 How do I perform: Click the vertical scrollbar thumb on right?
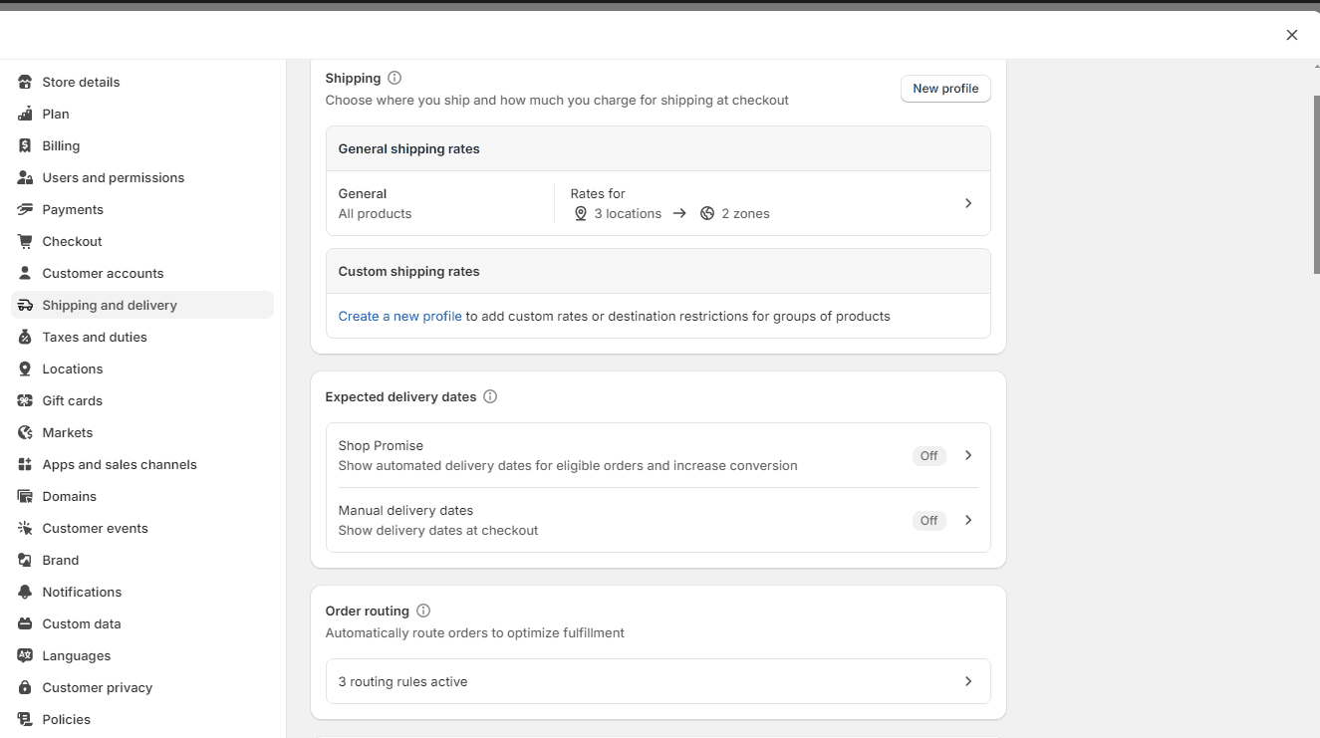click(1316, 184)
